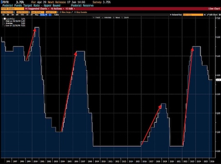Select the 1Y range tab

(27, 15)
